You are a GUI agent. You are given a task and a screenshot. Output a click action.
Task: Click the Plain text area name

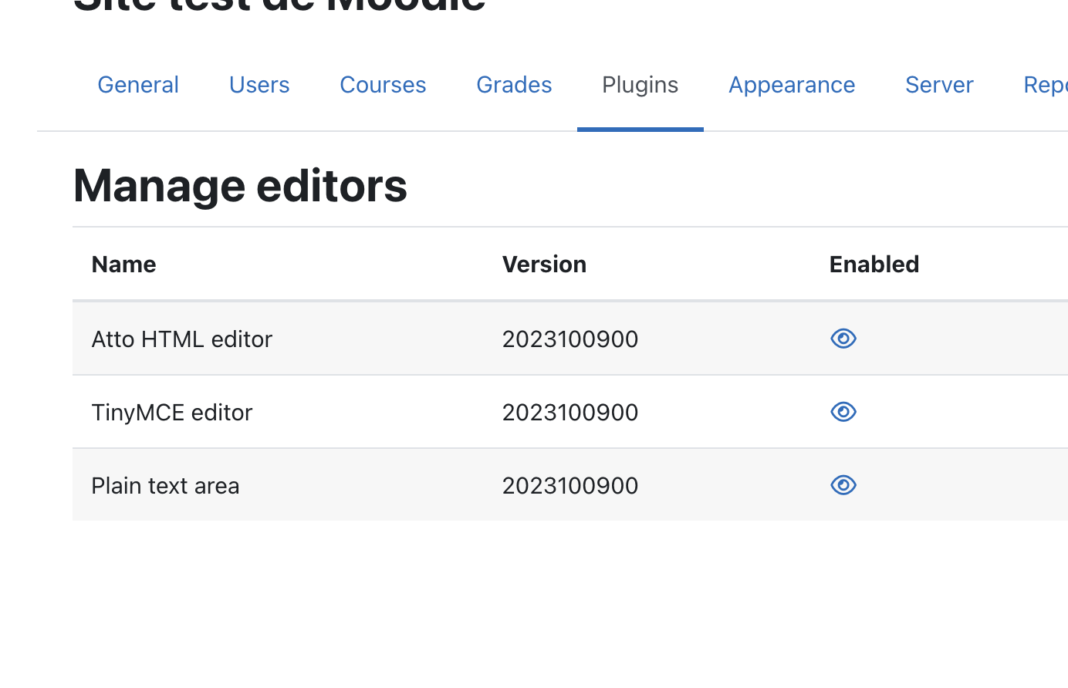(x=165, y=486)
